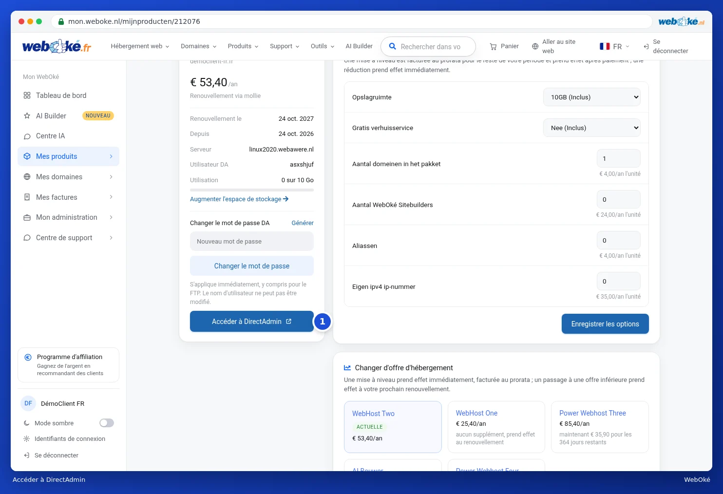Go to Tableau de bord
Screen dimensions: 723x494
click(x=68, y=95)
